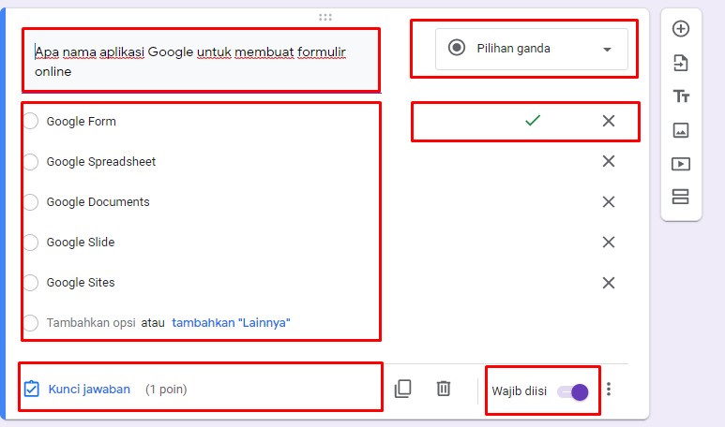
Task: Select the Google Sites radio option
Action: [31, 283]
